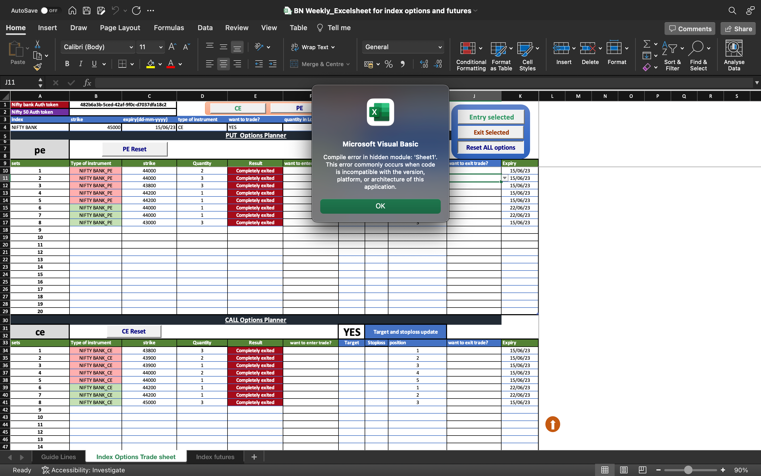Toggle Bold formatting
This screenshot has height=476, width=761.
67,64
